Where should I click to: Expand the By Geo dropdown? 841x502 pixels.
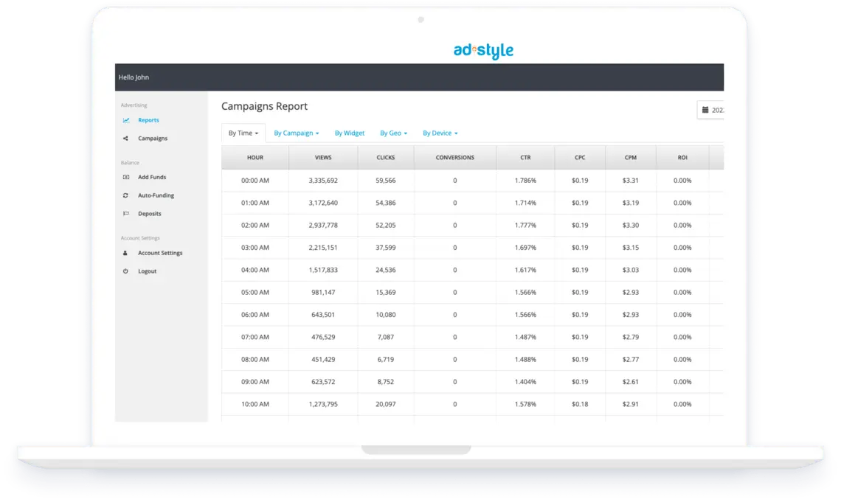(393, 133)
